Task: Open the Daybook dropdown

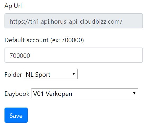Action: pyautogui.click(x=85, y=93)
